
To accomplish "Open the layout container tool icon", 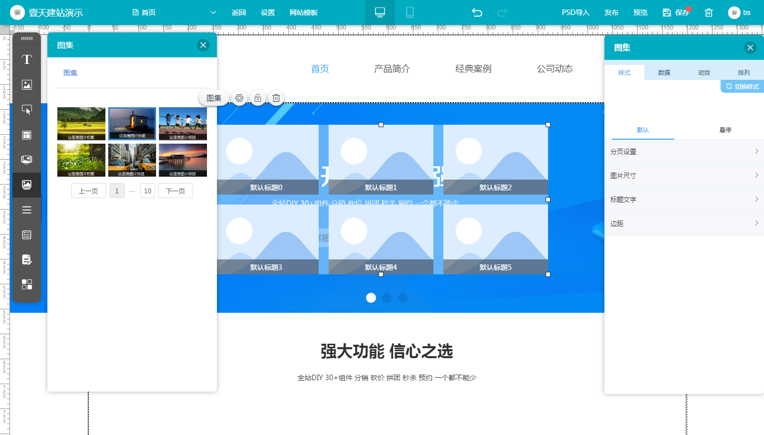I will pyautogui.click(x=27, y=135).
